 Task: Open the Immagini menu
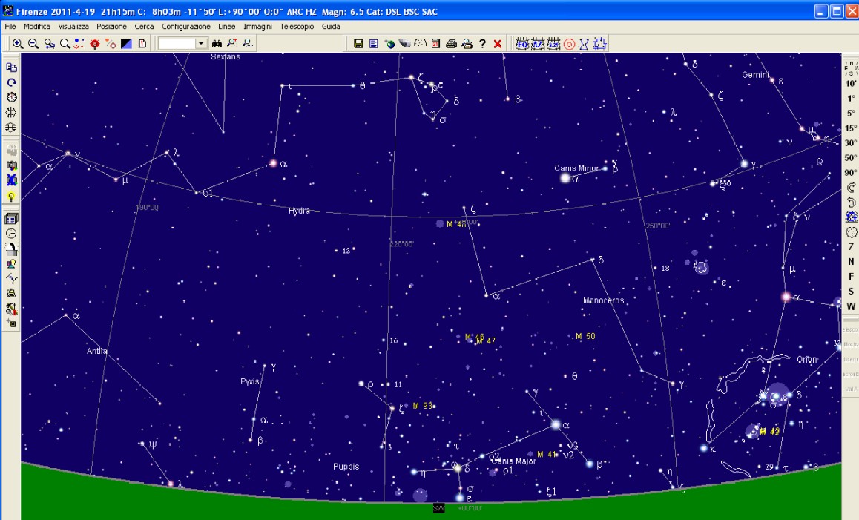tap(257, 26)
